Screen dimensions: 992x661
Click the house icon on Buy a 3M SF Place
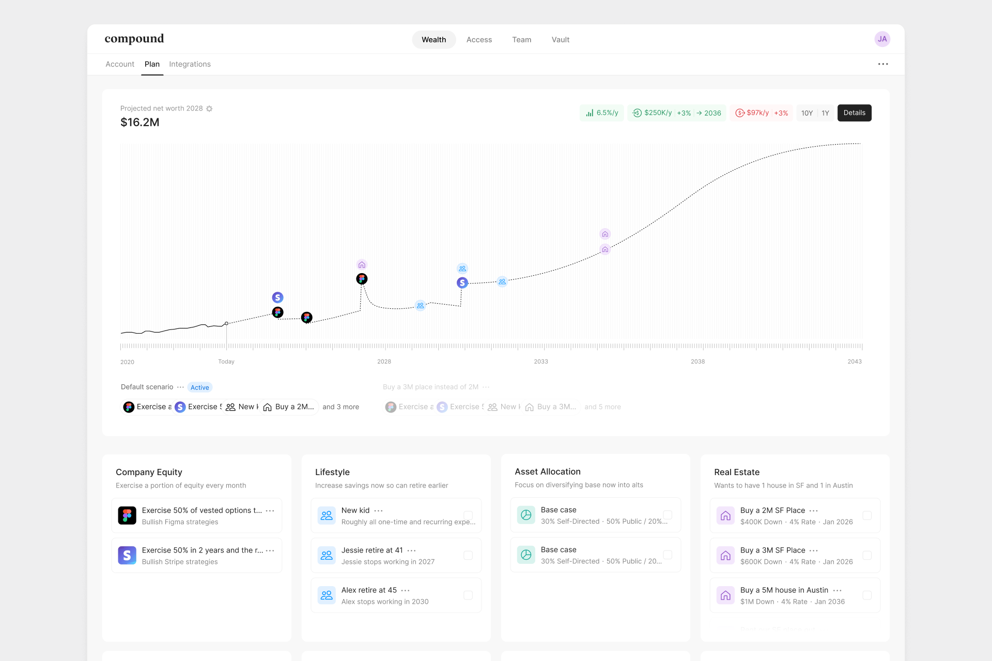pos(725,555)
